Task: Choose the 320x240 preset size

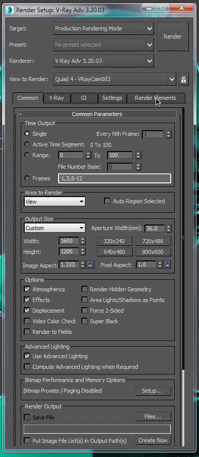Action: 115,241
